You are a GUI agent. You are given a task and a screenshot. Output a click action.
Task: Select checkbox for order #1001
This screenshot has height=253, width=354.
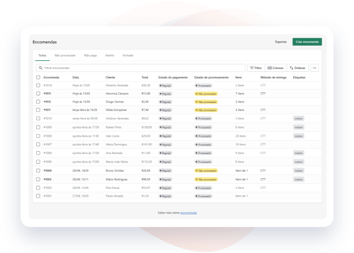(38, 196)
